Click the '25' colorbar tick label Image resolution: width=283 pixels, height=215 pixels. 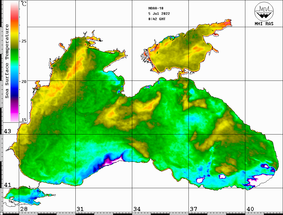24,41
